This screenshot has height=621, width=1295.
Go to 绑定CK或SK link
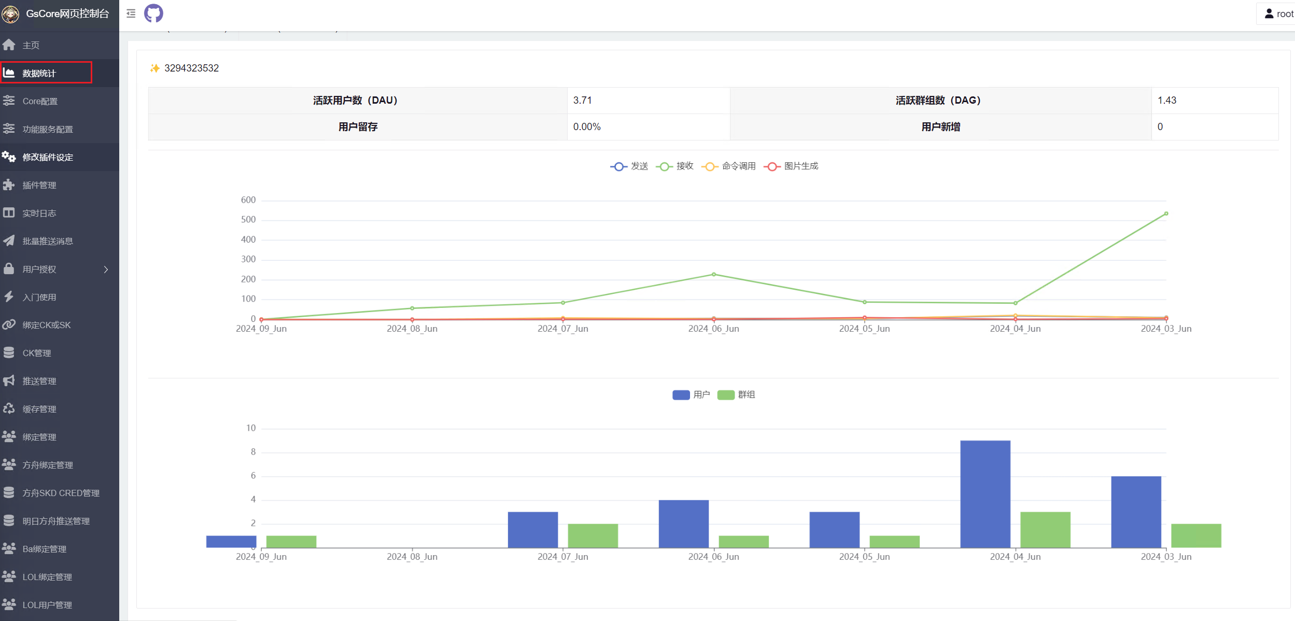coord(60,325)
